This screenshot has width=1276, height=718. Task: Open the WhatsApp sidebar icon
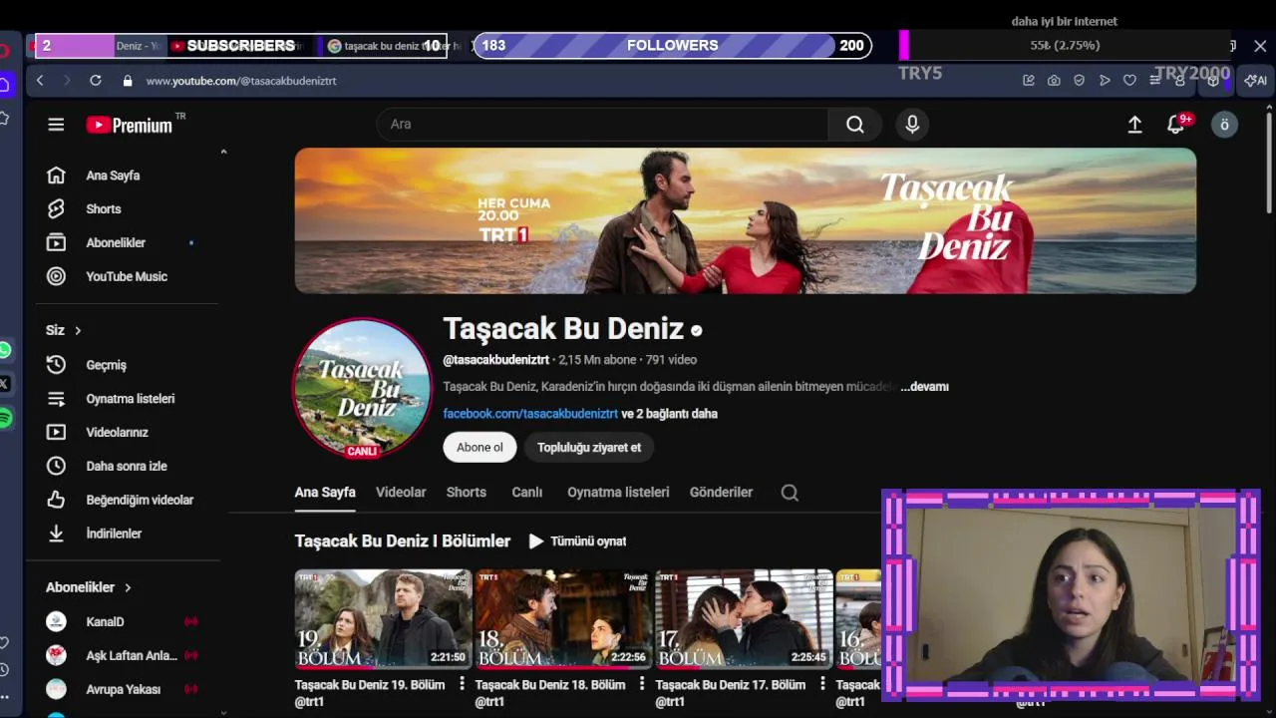(x=5, y=350)
